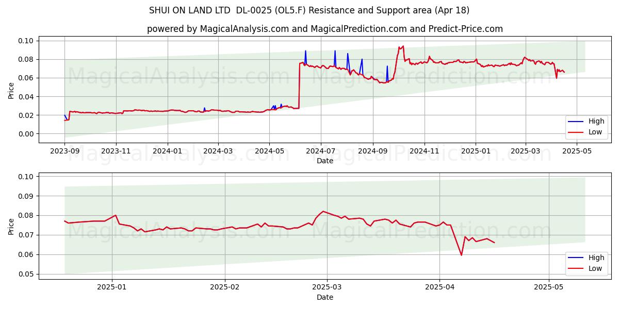Click the 2024-11 date tick label

pos(425,151)
